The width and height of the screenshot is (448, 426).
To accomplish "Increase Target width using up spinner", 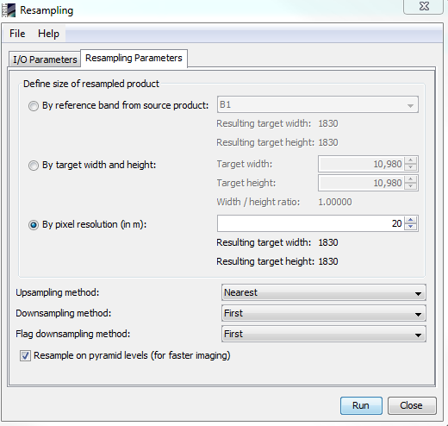I will (411, 160).
